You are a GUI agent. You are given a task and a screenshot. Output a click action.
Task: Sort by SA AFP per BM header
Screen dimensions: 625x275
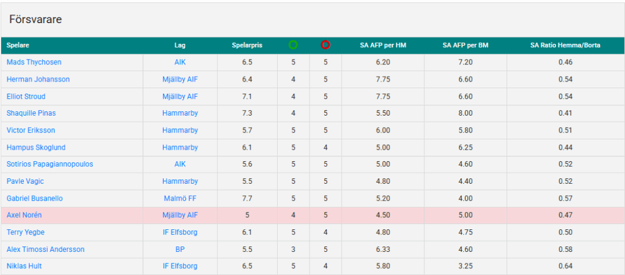[465, 45]
